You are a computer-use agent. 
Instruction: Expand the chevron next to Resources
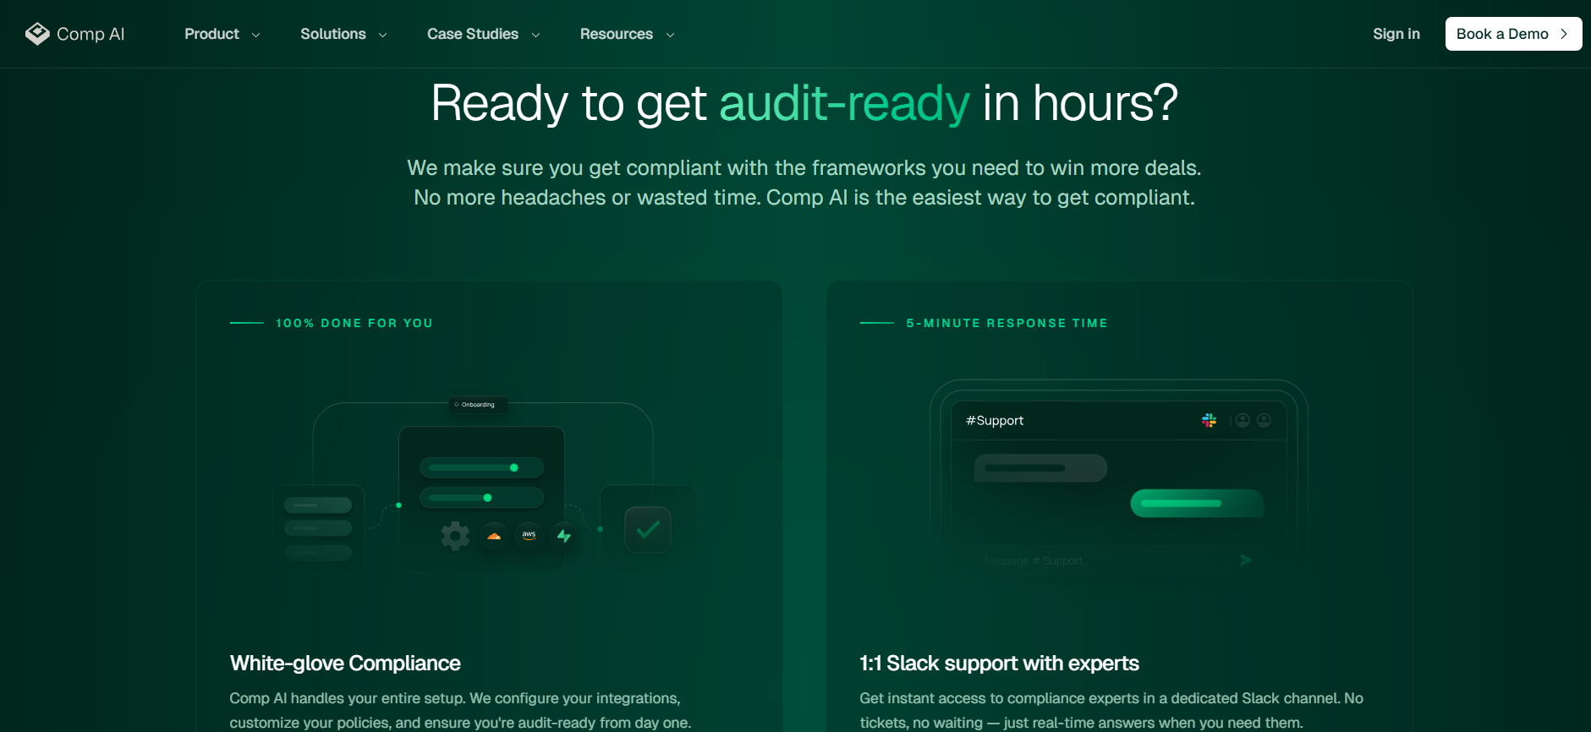pos(670,35)
